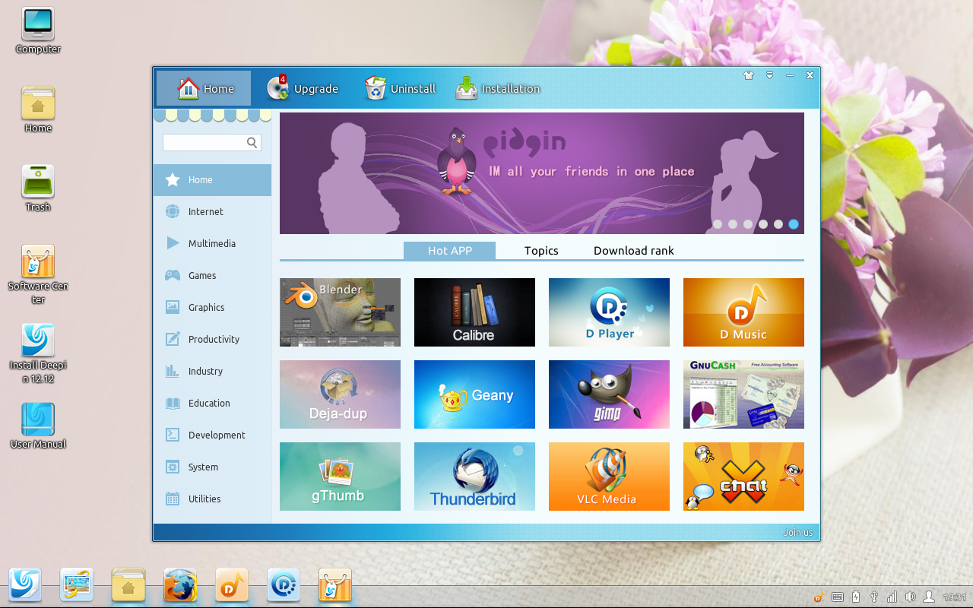Open the Industry category
Image resolution: width=973 pixels, height=608 pixels.
212,372
